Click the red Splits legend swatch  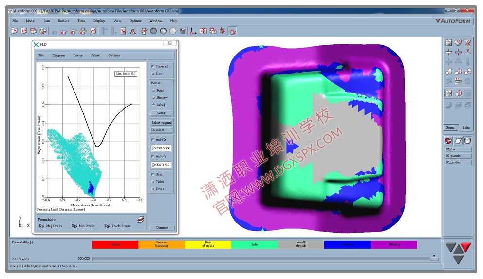pos(115,244)
